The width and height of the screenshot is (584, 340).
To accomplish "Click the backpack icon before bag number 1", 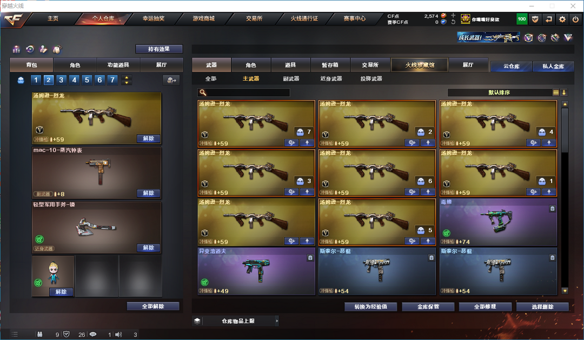I will coord(21,80).
